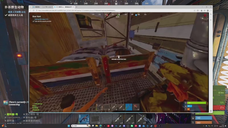The width and height of the screenshot is (228, 128).
Task: Open the Edge sidebar settings gear
Action: pyautogui.click(x=211, y=111)
